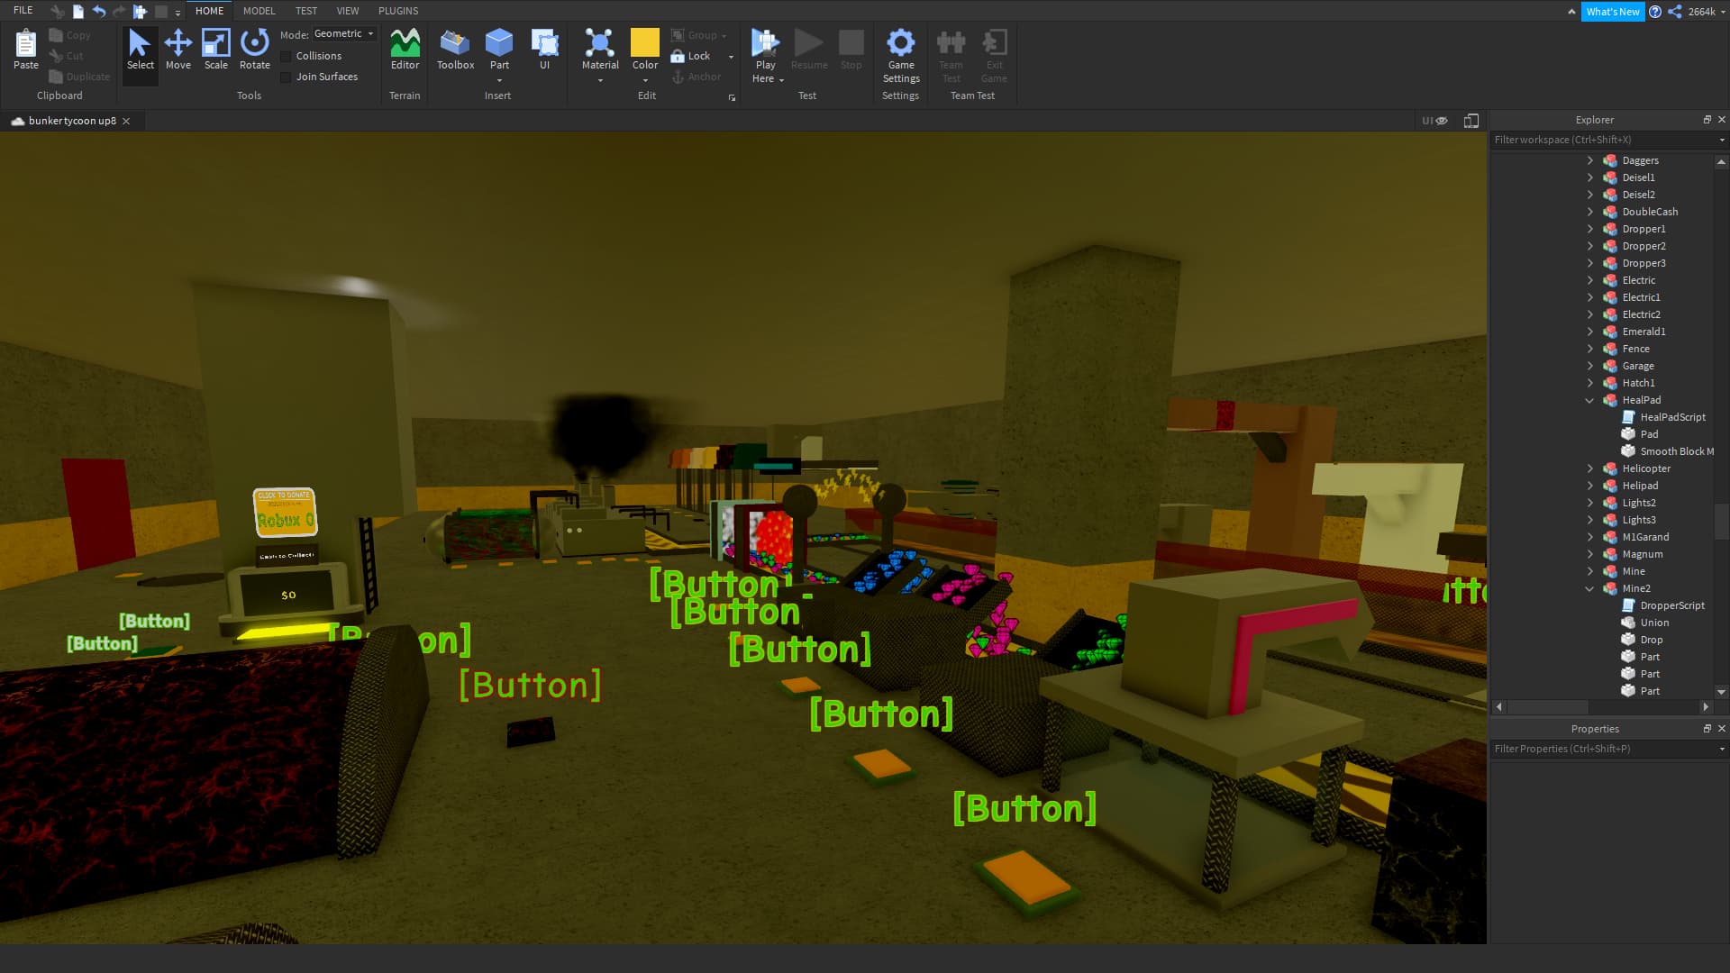This screenshot has width=1730, height=973.
Task: Open the VIEW tab
Action: 348,11
